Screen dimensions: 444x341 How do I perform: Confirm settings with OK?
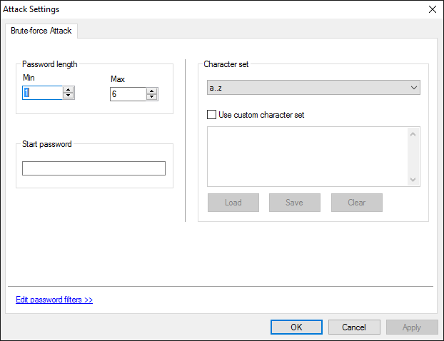[x=296, y=327]
